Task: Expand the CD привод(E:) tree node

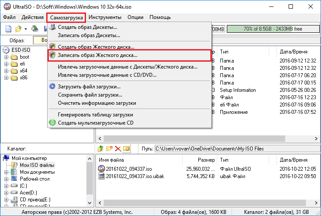Action: [6, 200]
